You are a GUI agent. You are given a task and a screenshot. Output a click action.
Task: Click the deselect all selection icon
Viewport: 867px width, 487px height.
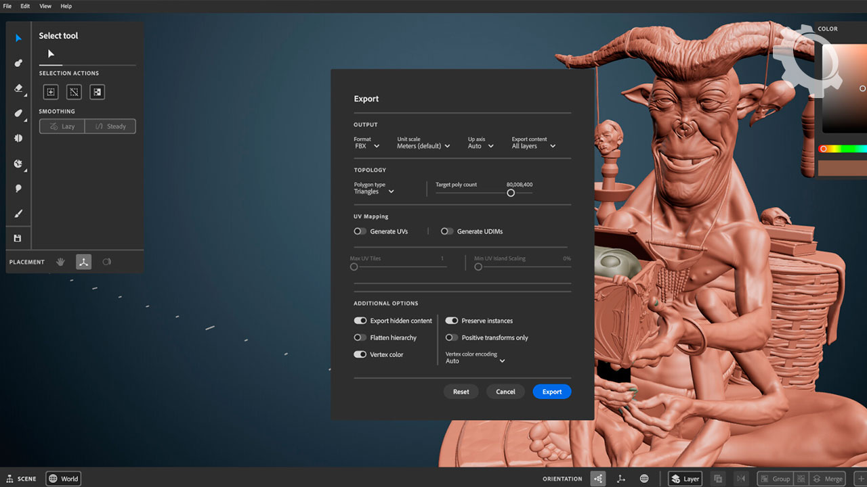click(74, 92)
